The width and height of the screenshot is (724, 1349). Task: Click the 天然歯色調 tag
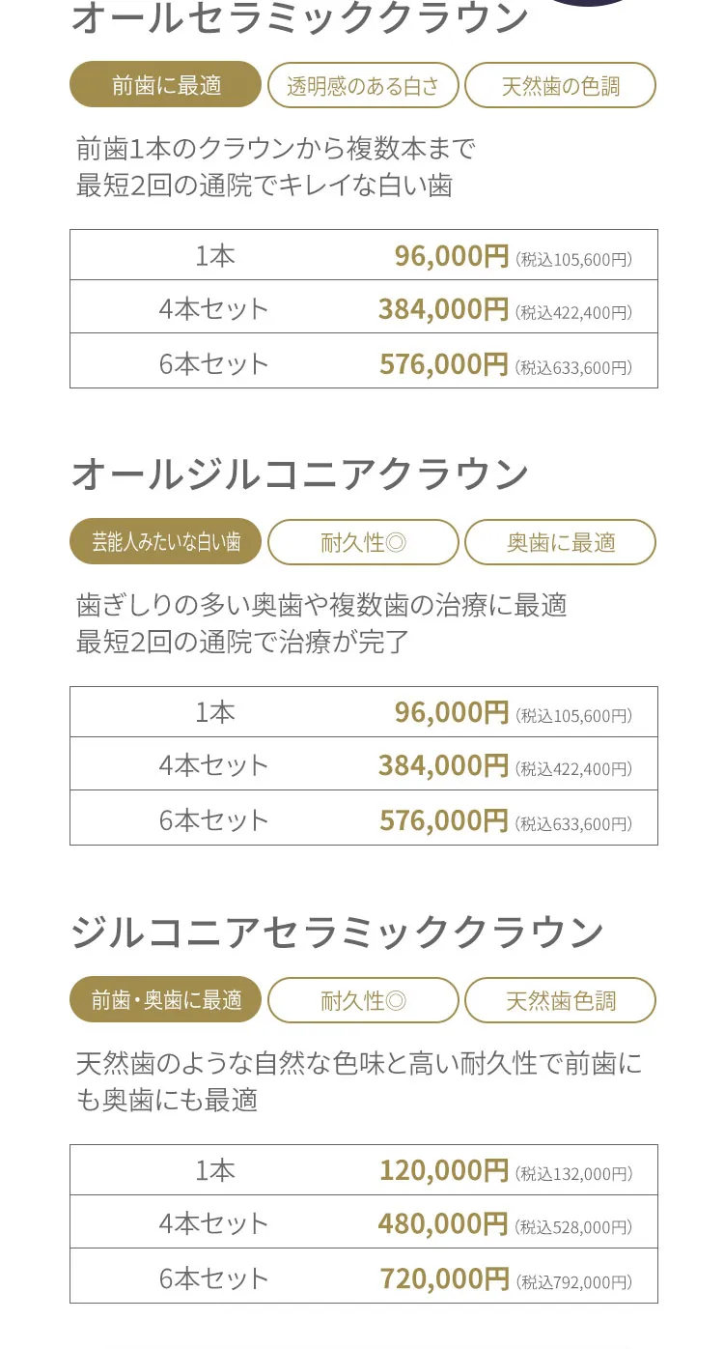(560, 1000)
